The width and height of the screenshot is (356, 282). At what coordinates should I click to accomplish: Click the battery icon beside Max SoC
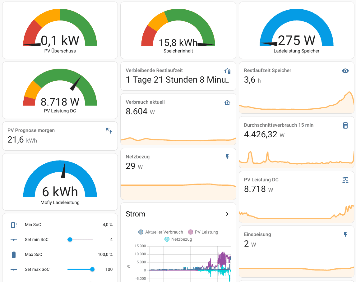tap(14, 255)
